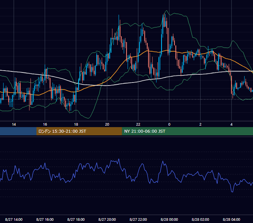The image size is (253, 223).
Task: Click the 8/28 00:00 label on the oscillator axis
Action: point(169,219)
